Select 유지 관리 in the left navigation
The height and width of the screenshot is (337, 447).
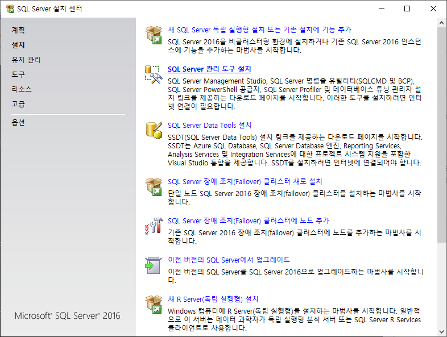(x=26, y=60)
